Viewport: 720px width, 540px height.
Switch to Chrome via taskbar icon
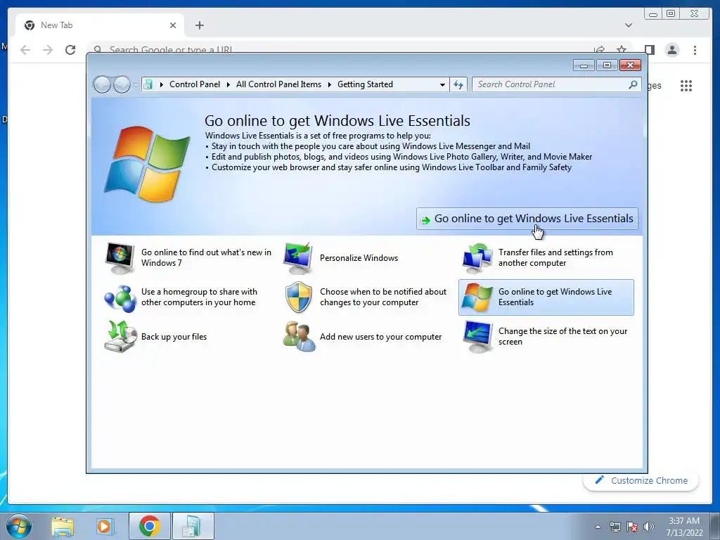tap(149, 526)
